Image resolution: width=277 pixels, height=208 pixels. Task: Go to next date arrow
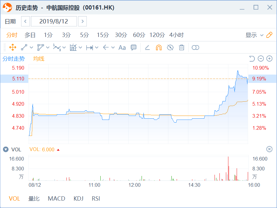82,21
